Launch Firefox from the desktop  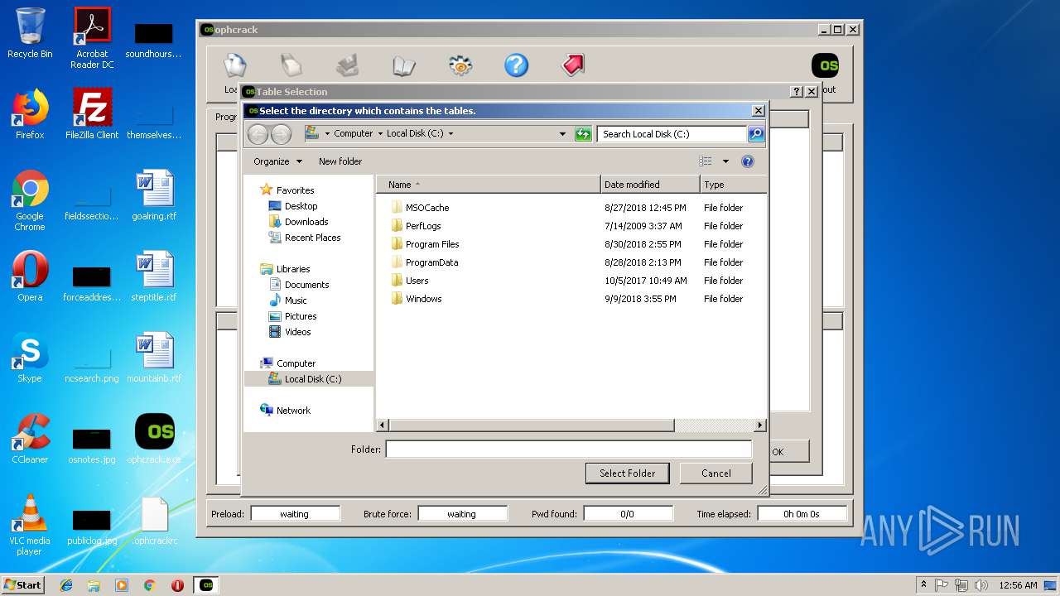(x=30, y=114)
